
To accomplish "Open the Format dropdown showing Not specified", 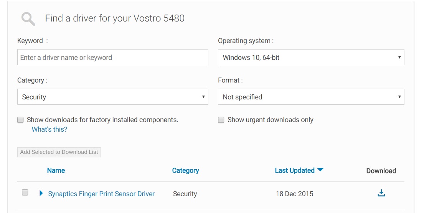I will pyautogui.click(x=311, y=97).
